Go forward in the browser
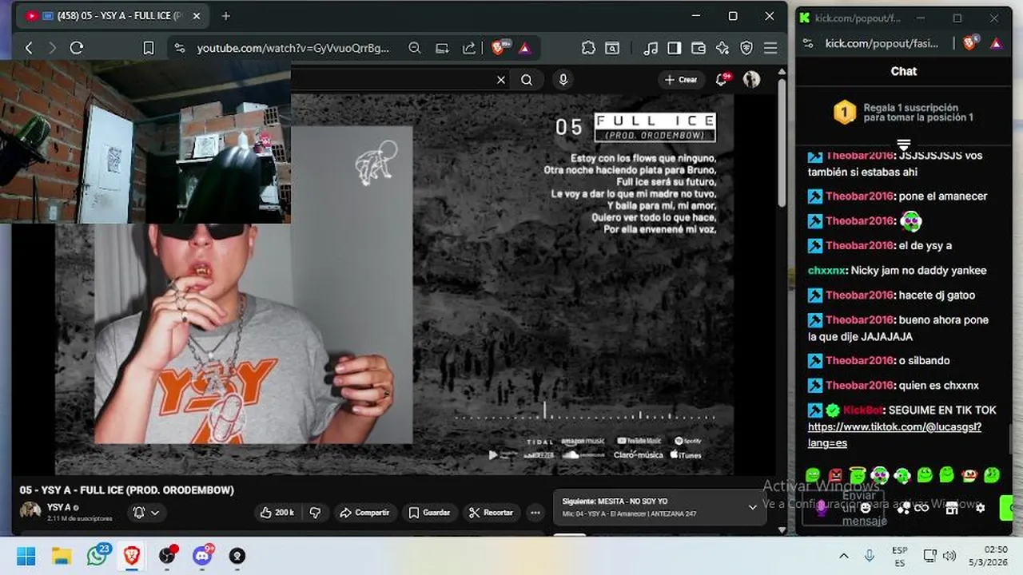The height and width of the screenshot is (575, 1023). tap(53, 48)
